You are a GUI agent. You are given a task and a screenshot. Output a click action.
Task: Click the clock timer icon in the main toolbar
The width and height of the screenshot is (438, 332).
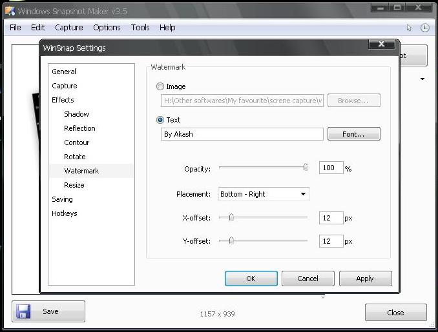coord(425,28)
